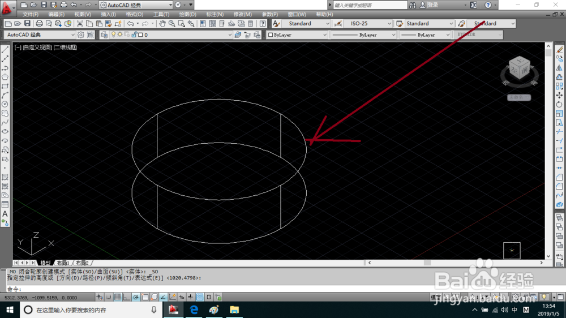This screenshot has width=566, height=318.
Task: Open the 绘图(D) menu
Action: [188, 15]
